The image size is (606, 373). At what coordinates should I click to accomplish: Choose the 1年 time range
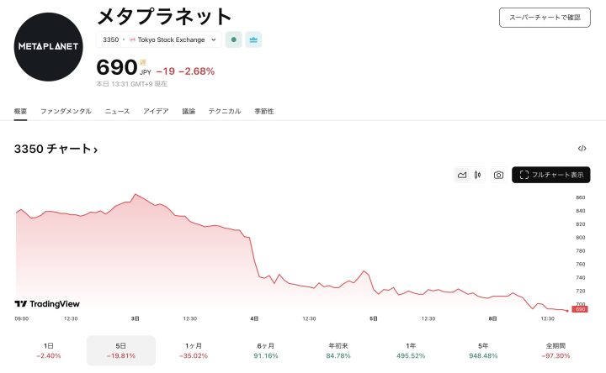411,350
